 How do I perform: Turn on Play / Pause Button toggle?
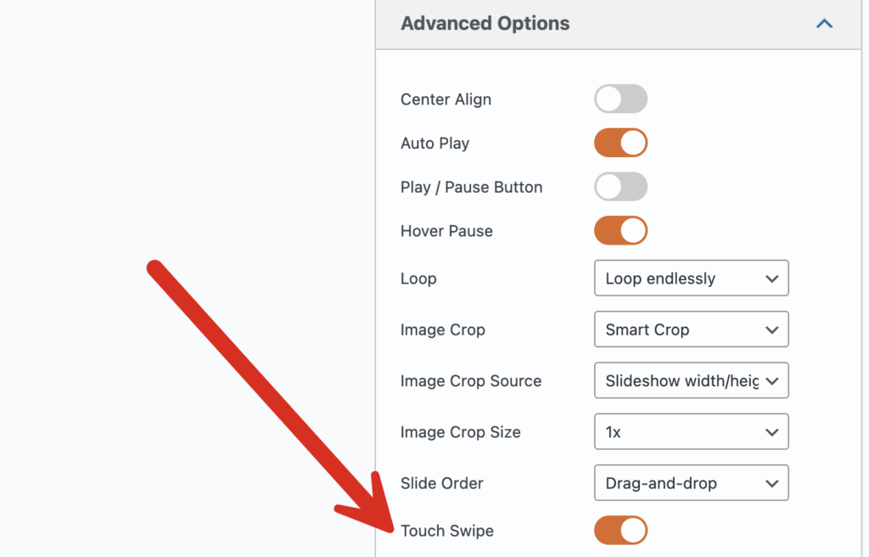pos(620,187)
